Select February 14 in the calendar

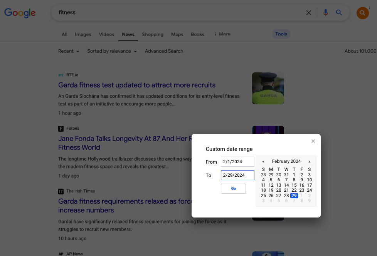286,185
